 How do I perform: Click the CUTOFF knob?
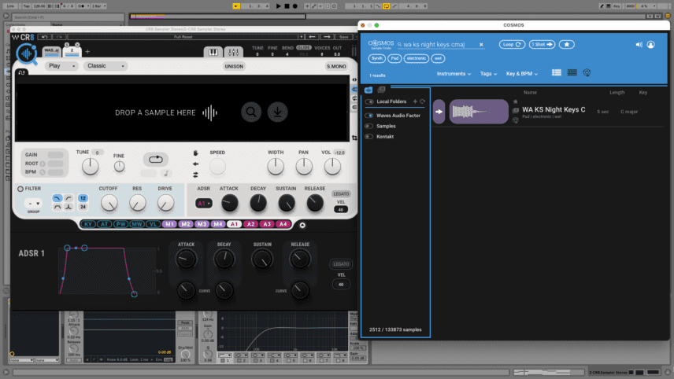[109, 203]
